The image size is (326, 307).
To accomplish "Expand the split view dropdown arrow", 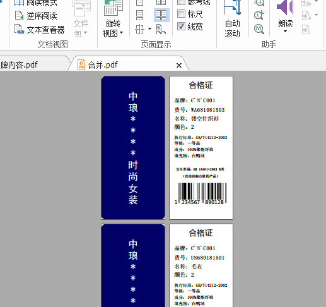I will 149,29.
